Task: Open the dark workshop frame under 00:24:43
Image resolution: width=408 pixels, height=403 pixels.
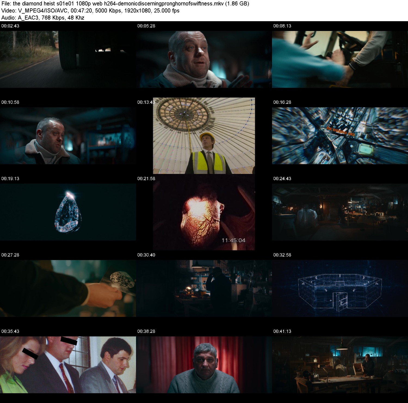Action: pyautogui.click(x=340, y=212)
